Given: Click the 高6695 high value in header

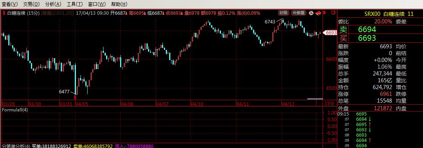Looking at the screenshot, I should point(136,13).
